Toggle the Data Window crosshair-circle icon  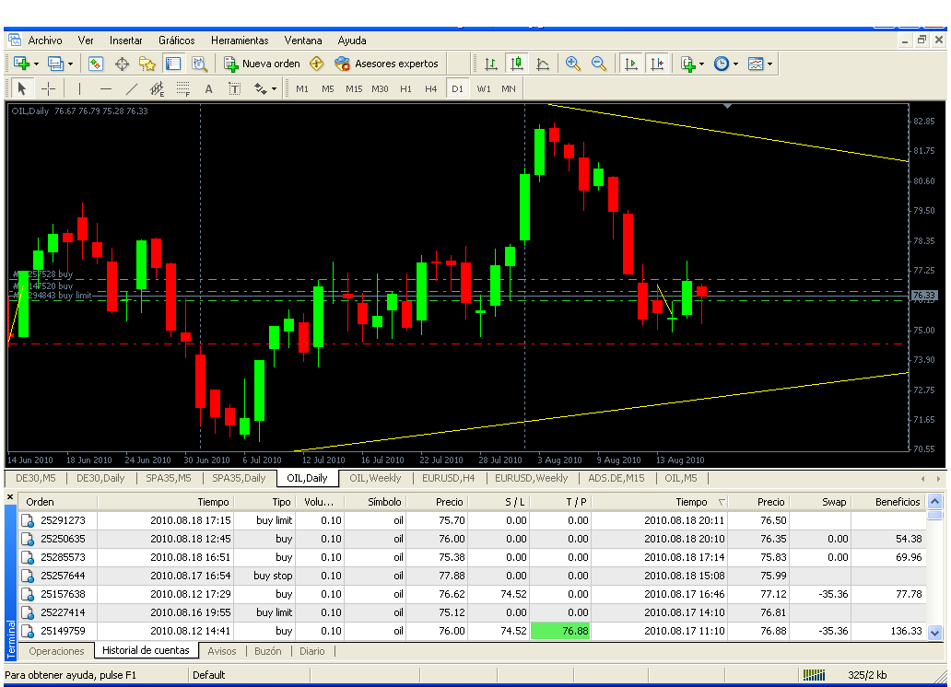point(122,64)
